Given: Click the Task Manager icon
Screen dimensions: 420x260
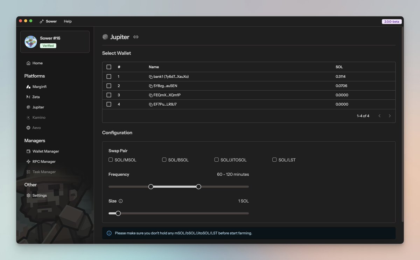Looking at the screenshot, I should coord(28,172).
